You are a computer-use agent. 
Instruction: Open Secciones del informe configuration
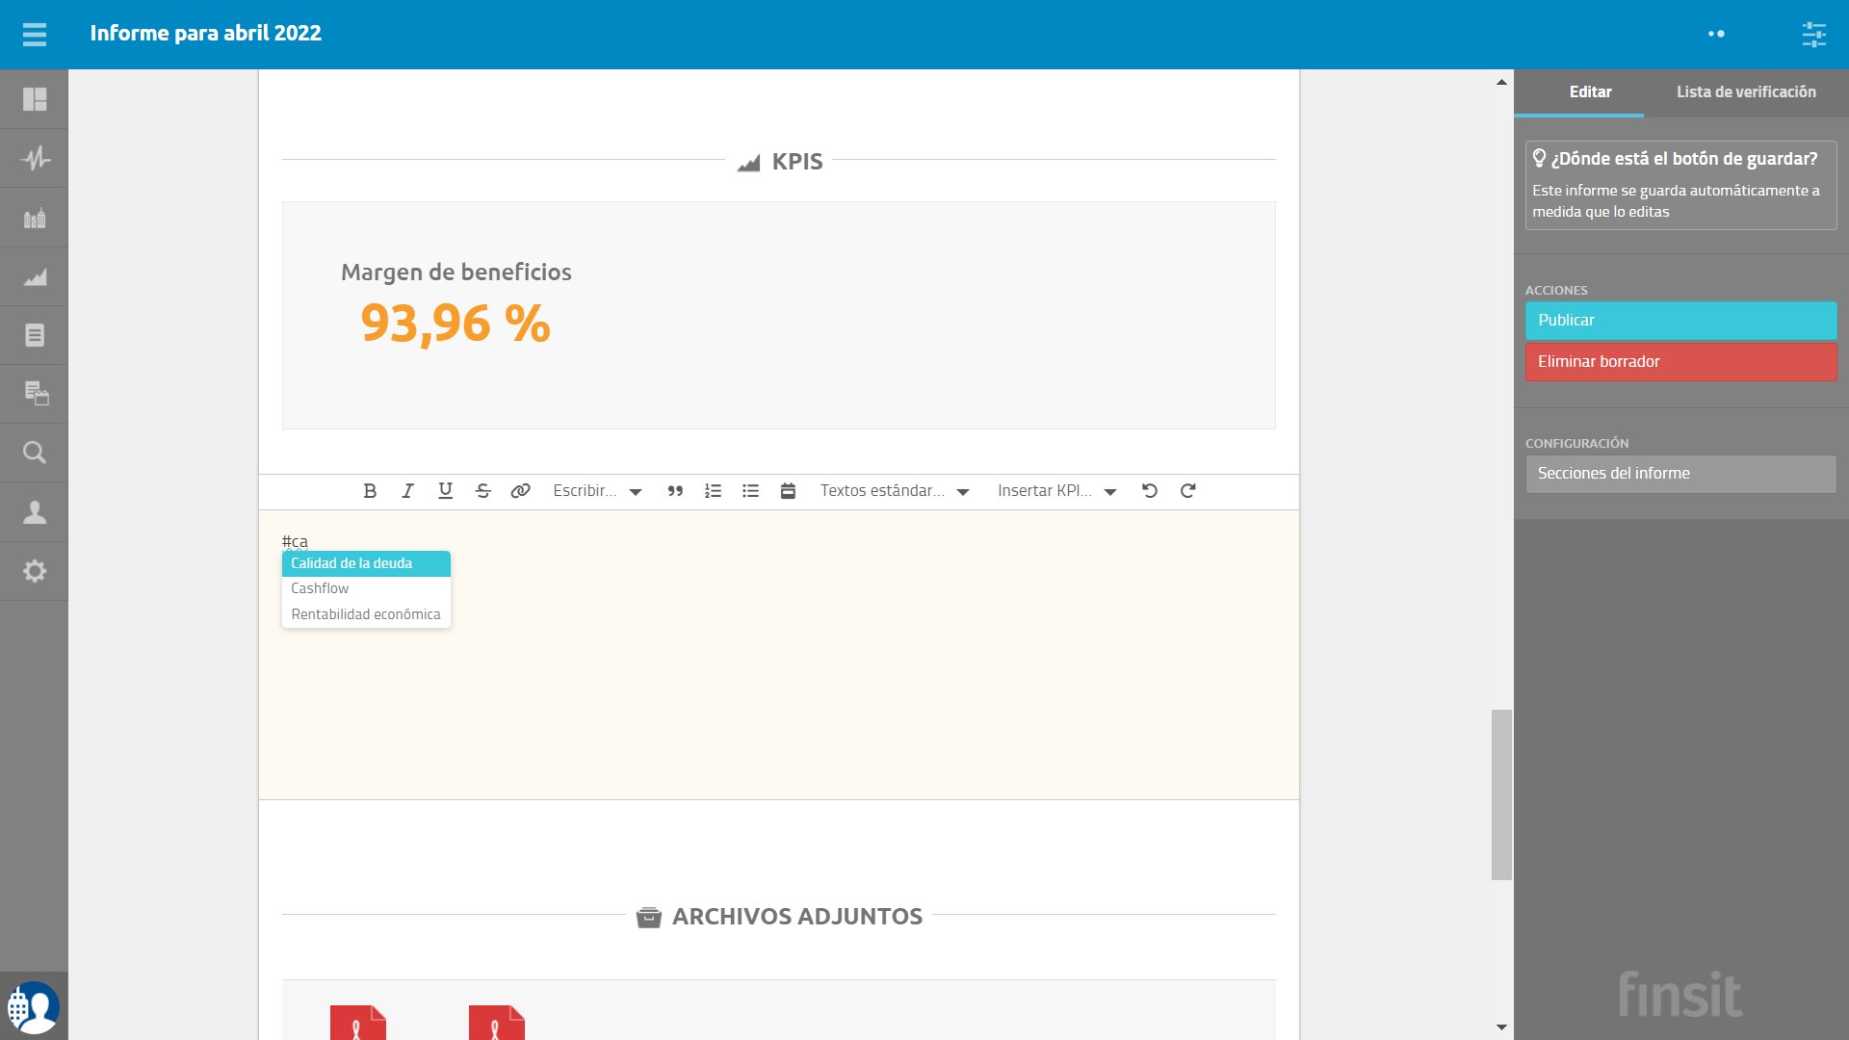[1680, 474]
